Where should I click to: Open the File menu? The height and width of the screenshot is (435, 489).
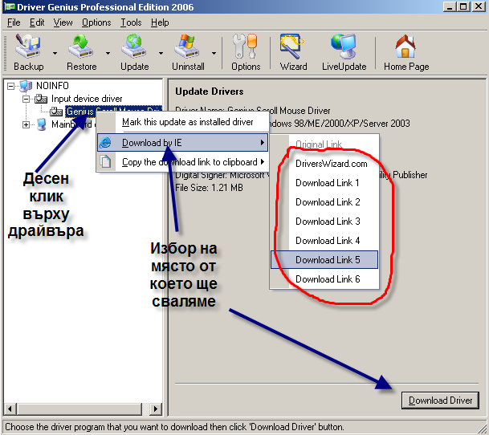click(14, 22)
